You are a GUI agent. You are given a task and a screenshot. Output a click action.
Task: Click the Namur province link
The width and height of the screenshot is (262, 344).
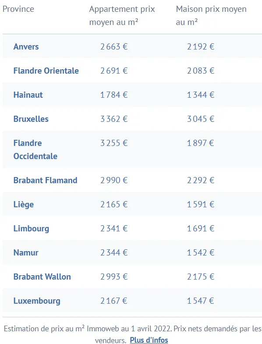coord(26,252)
